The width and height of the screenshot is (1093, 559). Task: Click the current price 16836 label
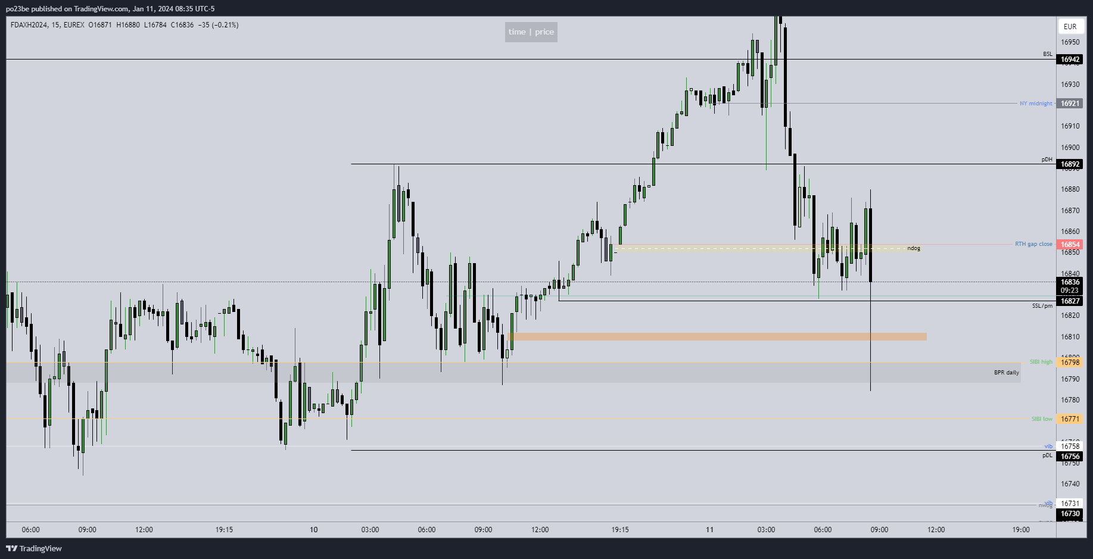coord(1070,282)
